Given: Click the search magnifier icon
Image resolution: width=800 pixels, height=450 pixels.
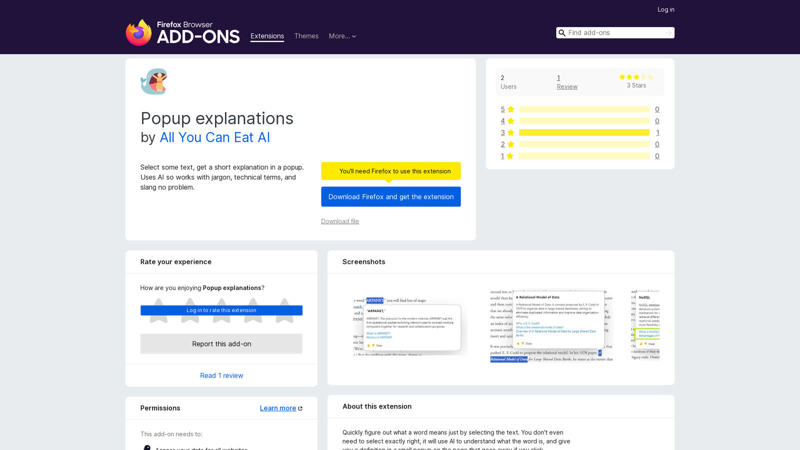Looking at the screenshot, I should point(562,33).
